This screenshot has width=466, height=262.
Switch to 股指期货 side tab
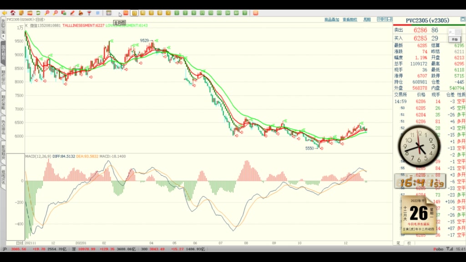[3, 152]
